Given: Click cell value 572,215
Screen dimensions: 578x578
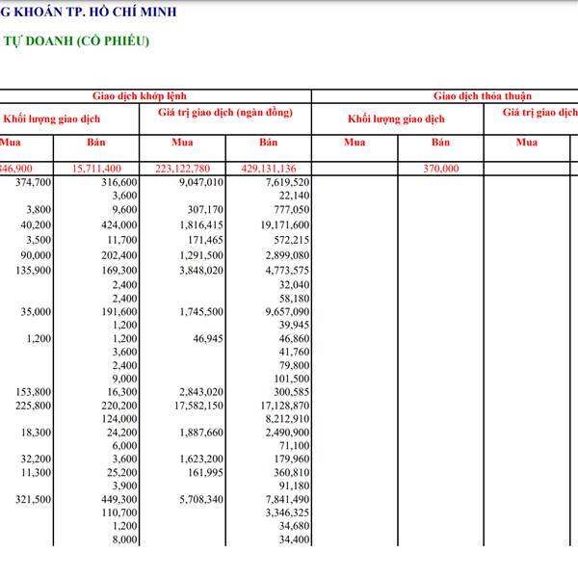Looking at the screenshot, I should [x=292, y=240].
